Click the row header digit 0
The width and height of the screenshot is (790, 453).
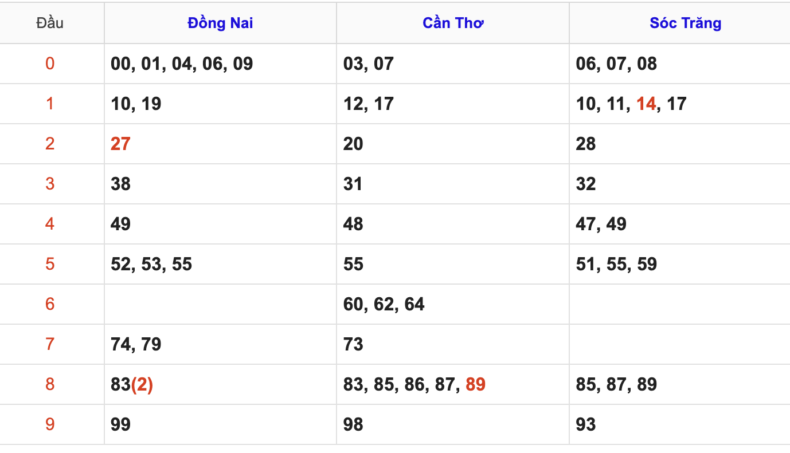click(x=50, y=64)
